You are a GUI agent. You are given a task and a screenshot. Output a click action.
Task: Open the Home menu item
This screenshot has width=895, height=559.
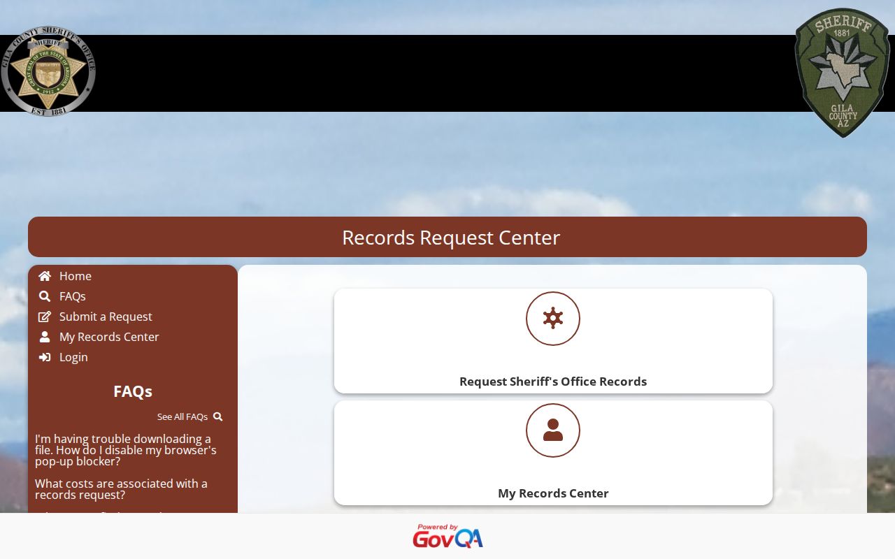pyautogui.click(x=76, y=276)
